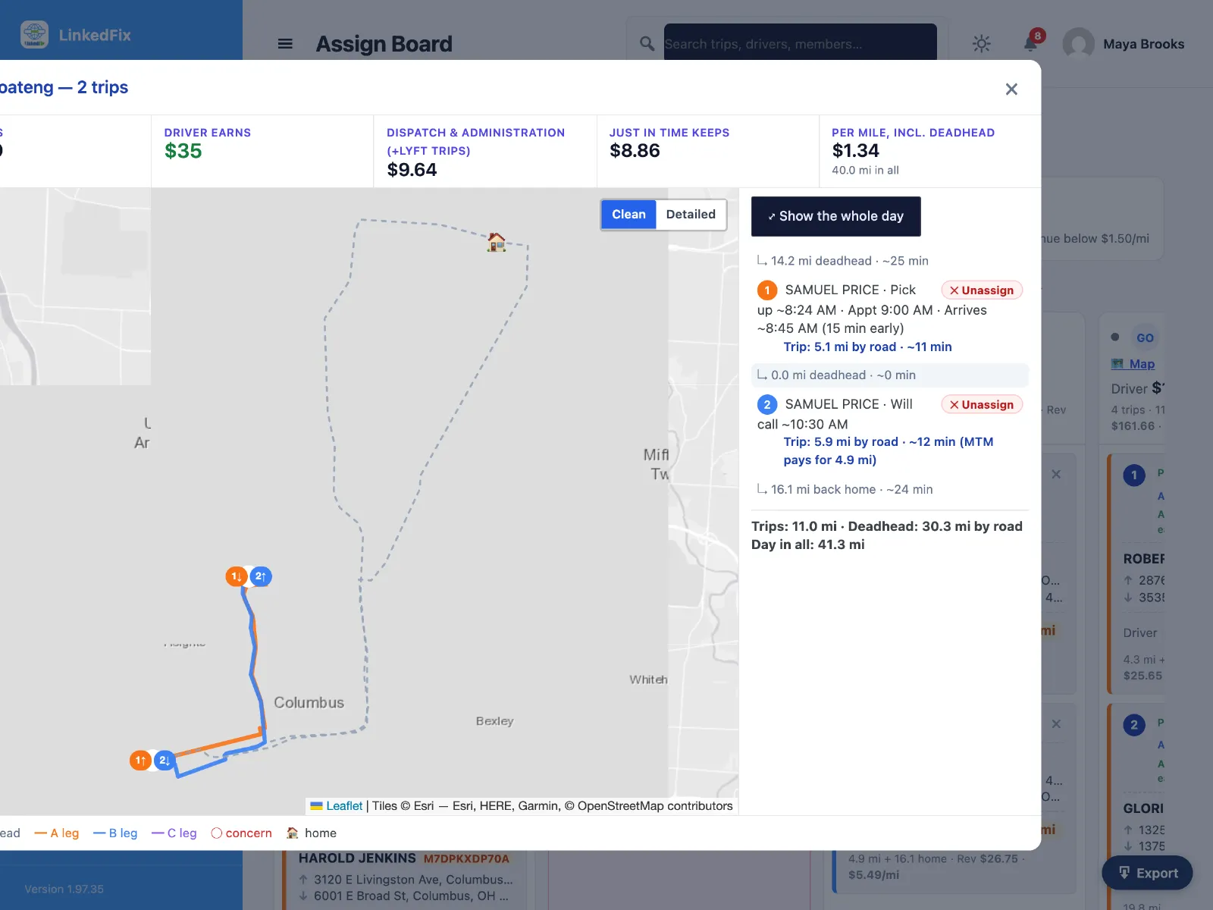Click the blue stop 2 badge in itinerary
Viewport: 1213px width, 910px height.
767,405
